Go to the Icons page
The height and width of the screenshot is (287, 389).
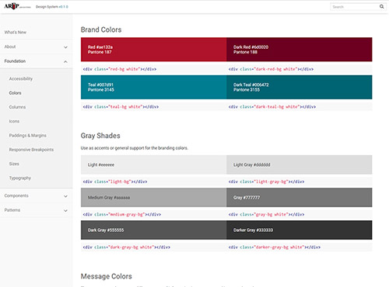coord(14,121)
